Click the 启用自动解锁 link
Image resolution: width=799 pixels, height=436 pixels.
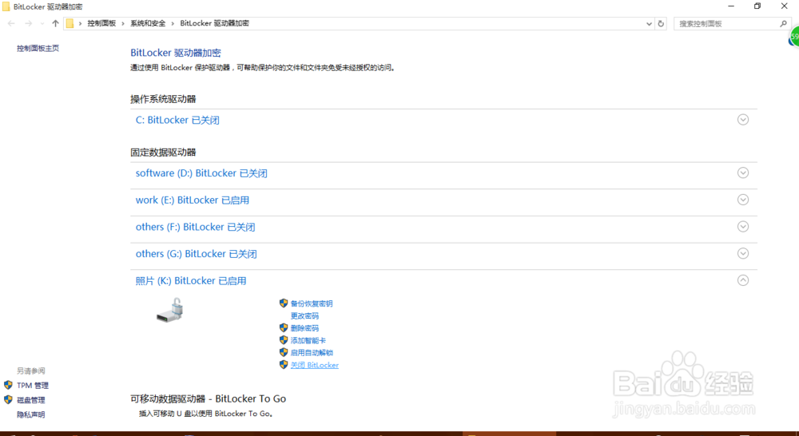click(x=312, y=352)
